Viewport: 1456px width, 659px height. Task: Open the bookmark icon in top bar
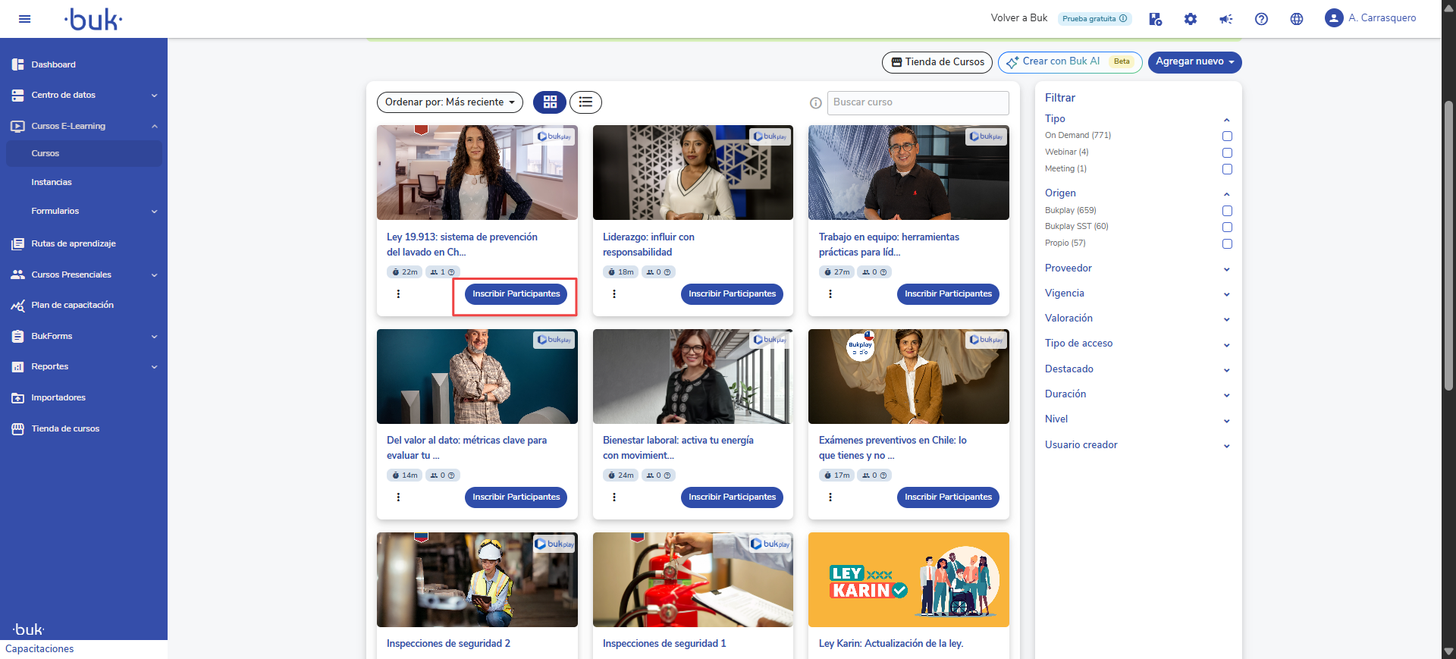[x=1155, y=19]
